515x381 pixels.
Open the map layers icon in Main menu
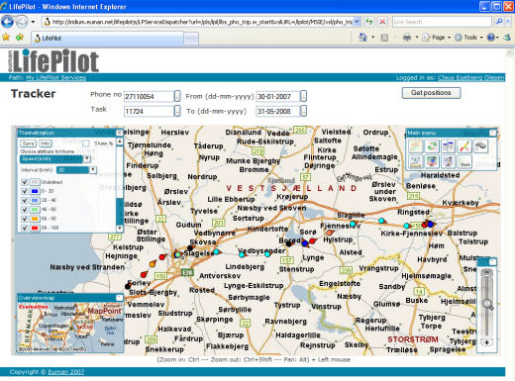[416, 146]
